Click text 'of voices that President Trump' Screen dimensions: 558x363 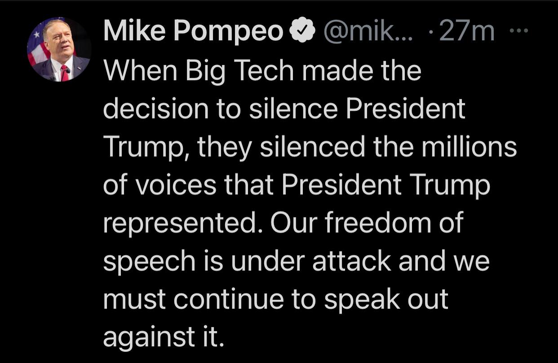coord(296,184)
